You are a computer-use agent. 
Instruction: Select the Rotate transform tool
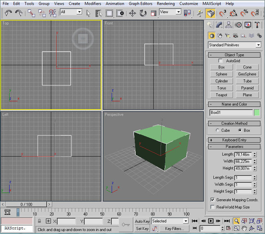coord(143,13)
